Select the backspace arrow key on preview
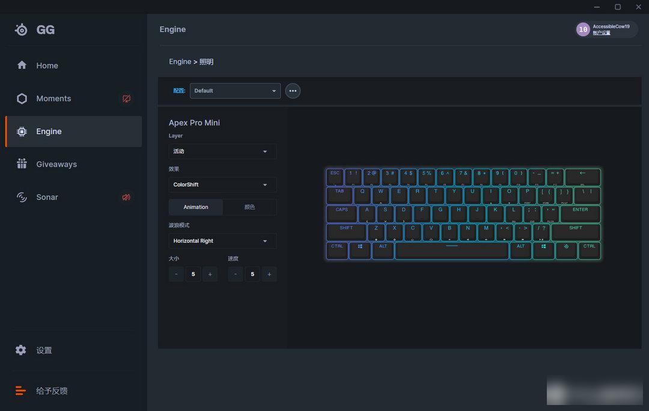Viewport: 649px width, 411px height. point(583,177)
